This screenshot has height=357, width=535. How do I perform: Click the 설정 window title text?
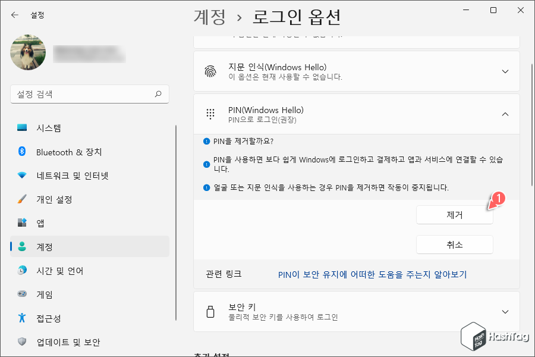[37, 15]
